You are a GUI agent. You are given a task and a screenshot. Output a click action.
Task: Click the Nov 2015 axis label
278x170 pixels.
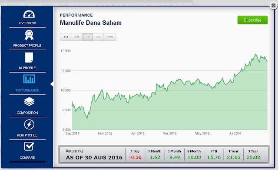click(x=105, y=133)
